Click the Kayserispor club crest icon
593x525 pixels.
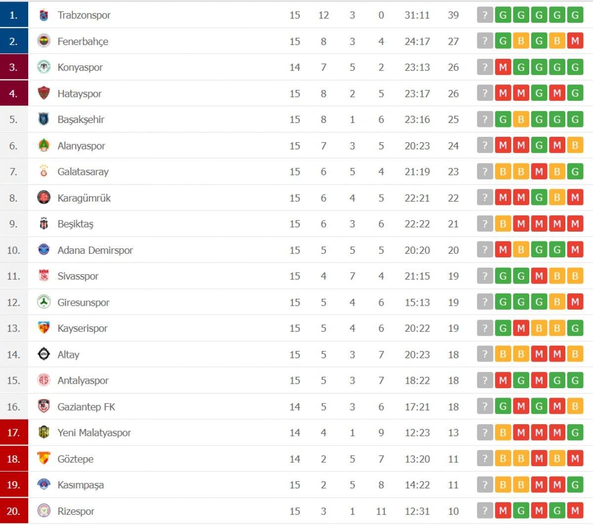click(x=43, y=328)
